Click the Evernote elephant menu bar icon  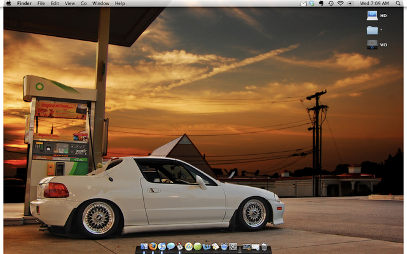[x=321, y=3]
